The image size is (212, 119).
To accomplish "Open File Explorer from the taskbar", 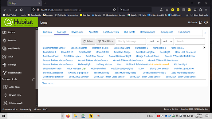I will coord(76,116).
